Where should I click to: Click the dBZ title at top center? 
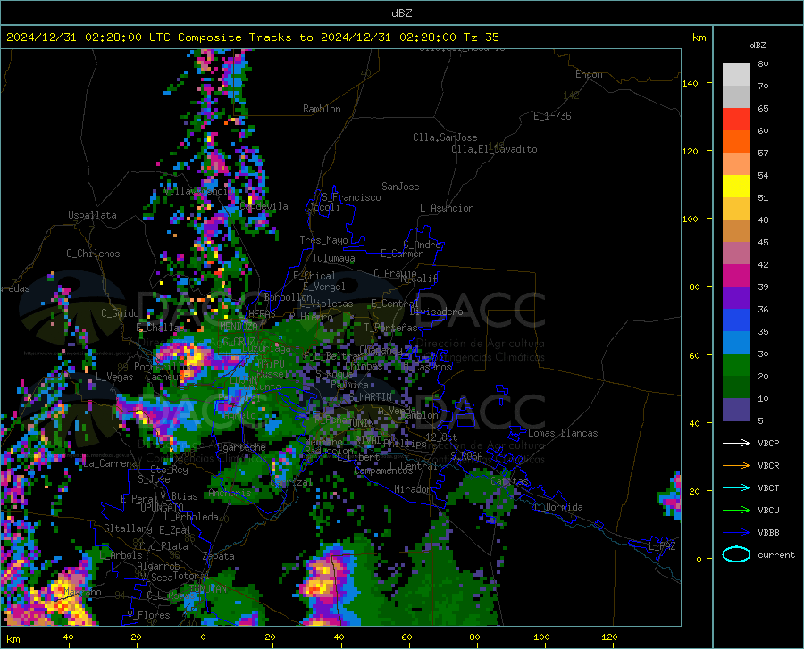click(x=401, y=13)
